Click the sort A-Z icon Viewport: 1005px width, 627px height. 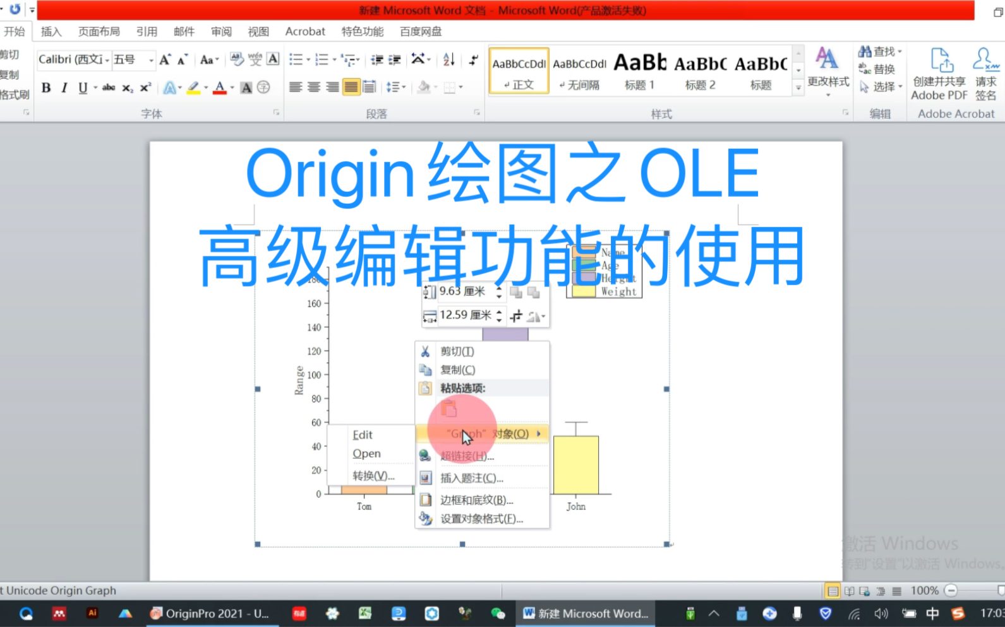tap(449, 59)
